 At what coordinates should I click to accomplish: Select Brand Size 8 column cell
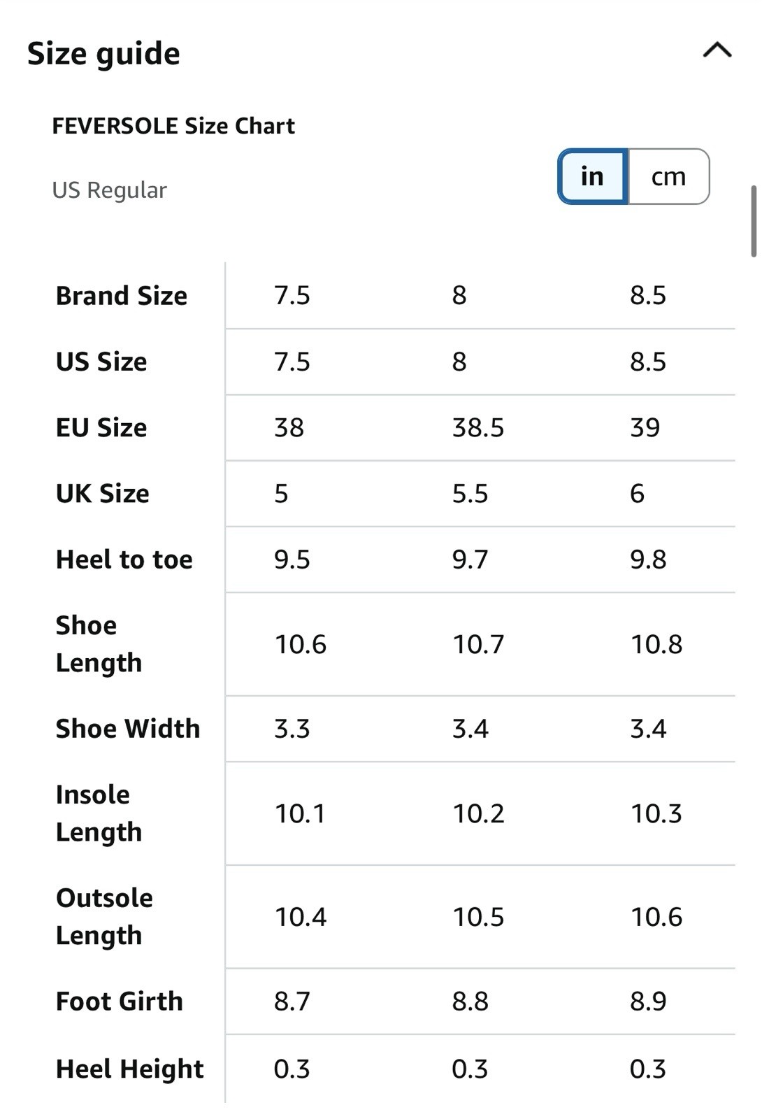coord(459,295)
